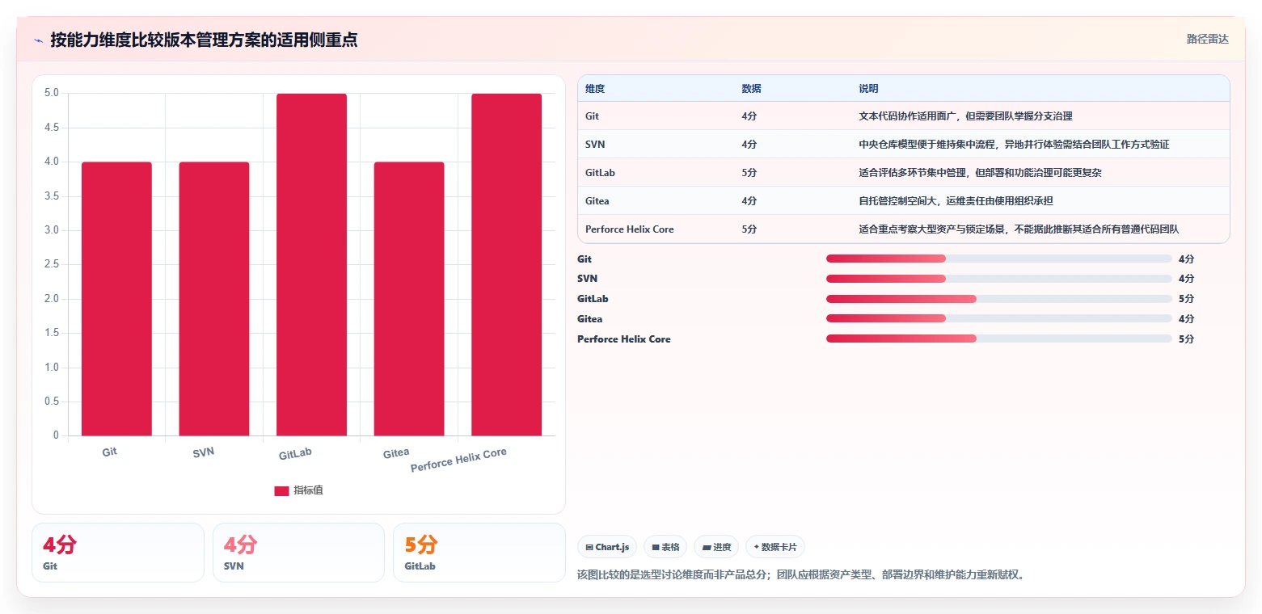Click the Perforce Helix Core axis label
The width and height of the screenshot is (1262, 614).
[x=458, y=460]
